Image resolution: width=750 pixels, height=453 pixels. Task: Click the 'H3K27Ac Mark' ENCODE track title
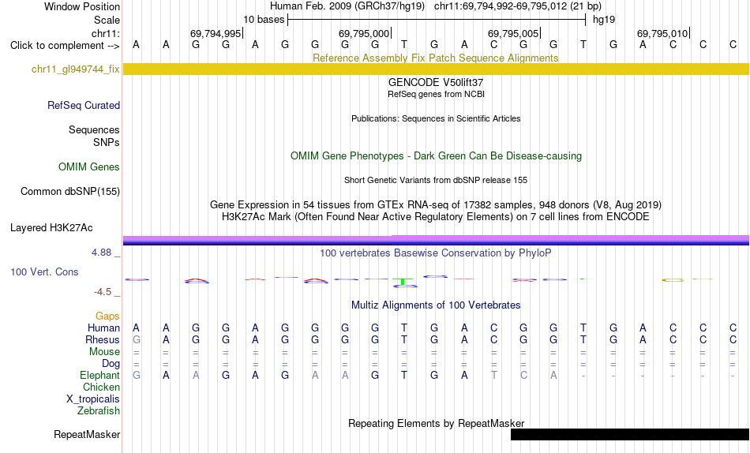click(436, 217)
